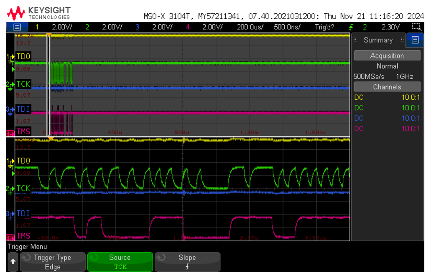Toggle channel 3 at 2.00V/ in top bar

154,27
